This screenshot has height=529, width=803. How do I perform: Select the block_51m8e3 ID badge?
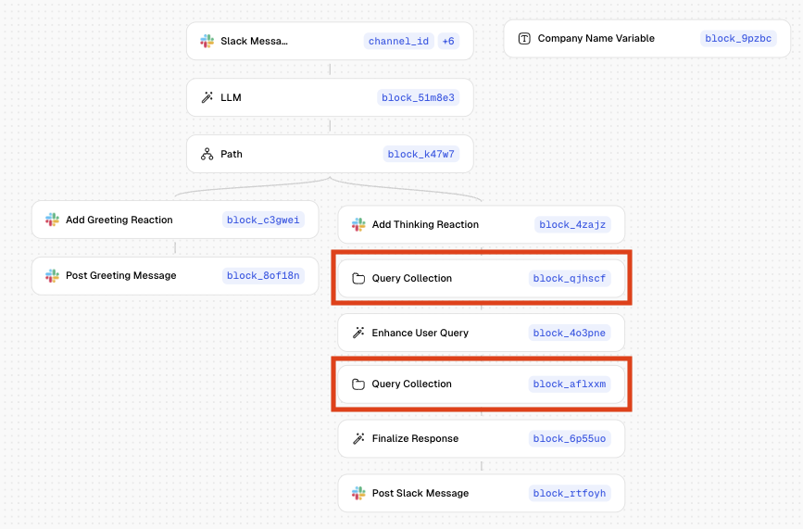(x=418, y=97)
